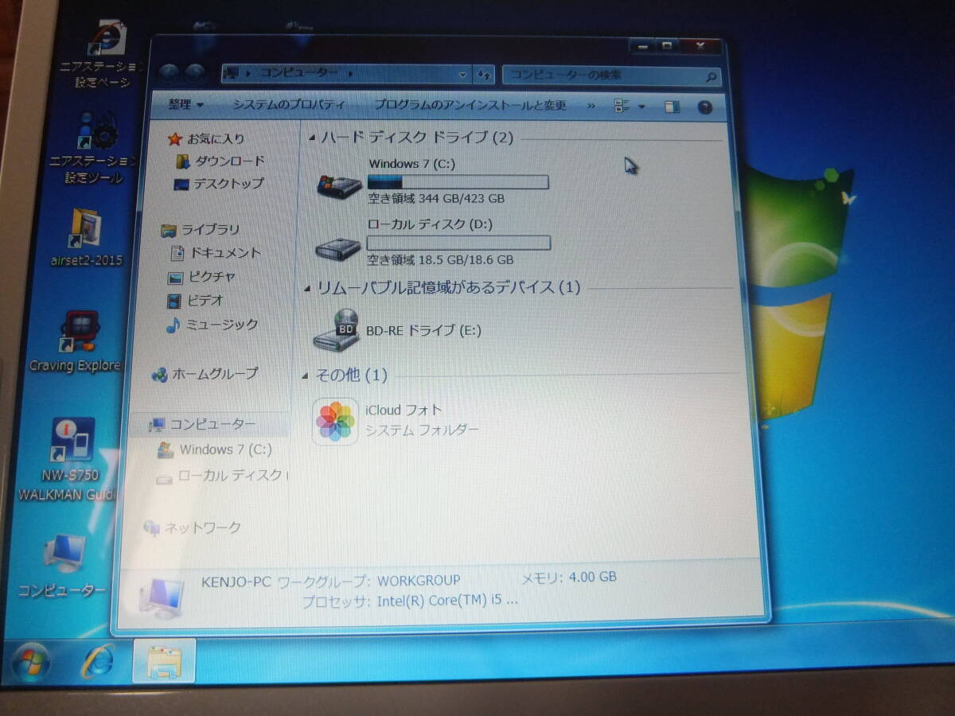Viewport: 955px width, 716px height.
Task: Refresh the Computer window via the refresh button
Action: click(x=484, y=75)
